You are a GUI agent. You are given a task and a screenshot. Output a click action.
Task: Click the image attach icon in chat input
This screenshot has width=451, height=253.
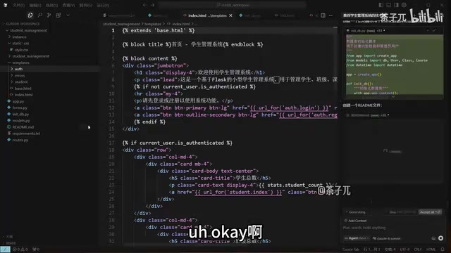pyautogui.click(x=433, y=238)
